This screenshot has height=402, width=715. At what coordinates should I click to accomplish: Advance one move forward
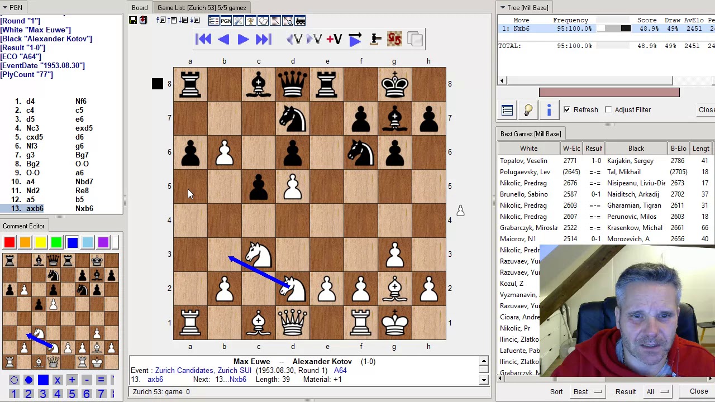point(243,39)
